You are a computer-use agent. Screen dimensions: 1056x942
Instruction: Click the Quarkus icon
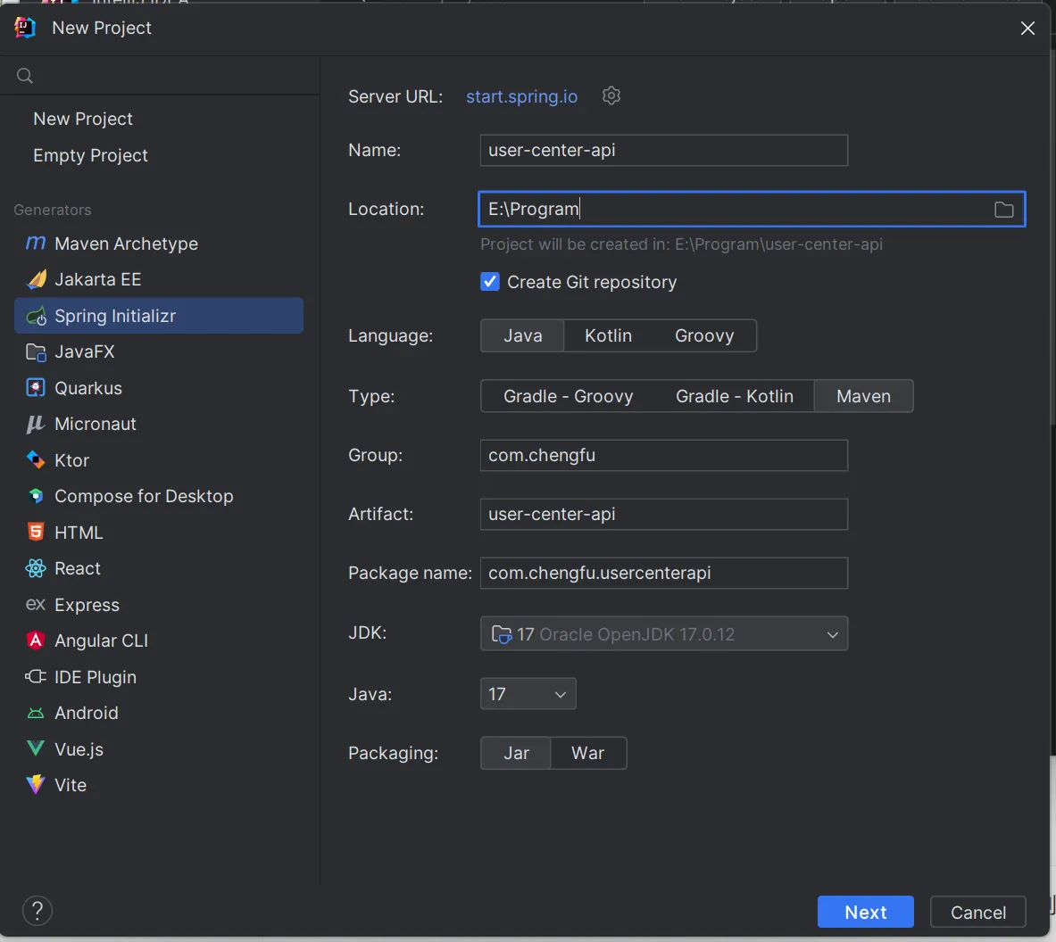[x=36, y=388]
